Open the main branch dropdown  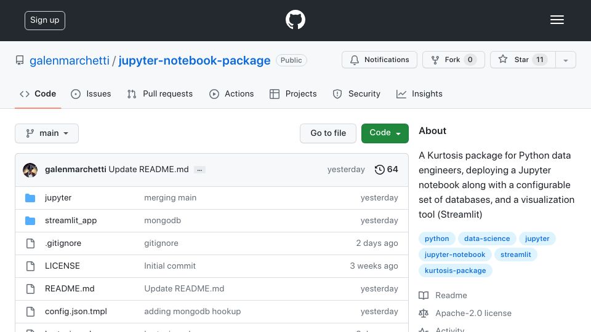[x=47, y=133]
